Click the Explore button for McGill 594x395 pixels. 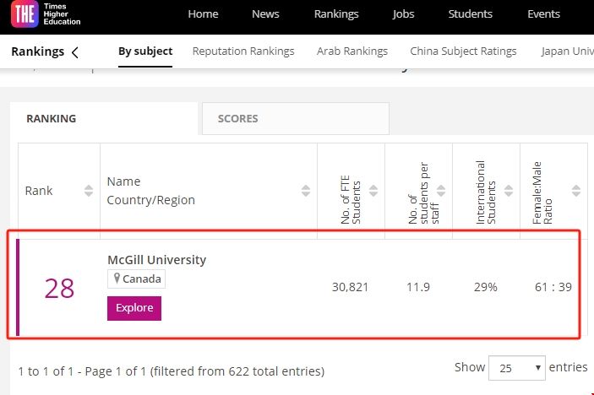[134, 308]
